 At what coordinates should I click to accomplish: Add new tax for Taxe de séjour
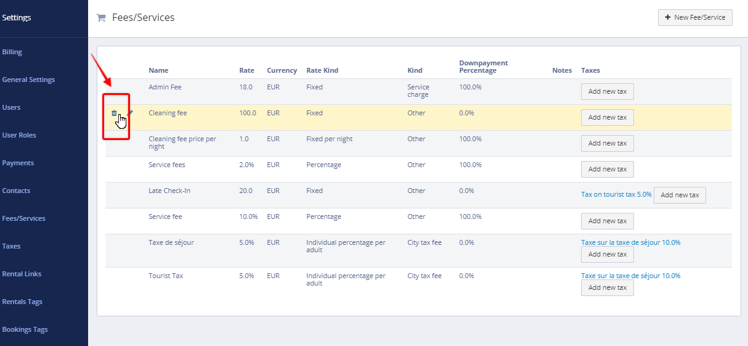point(607,254)
